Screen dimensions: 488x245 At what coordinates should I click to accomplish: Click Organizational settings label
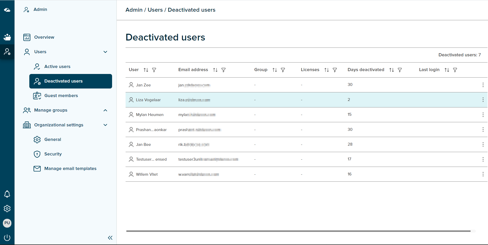[59, 125]
